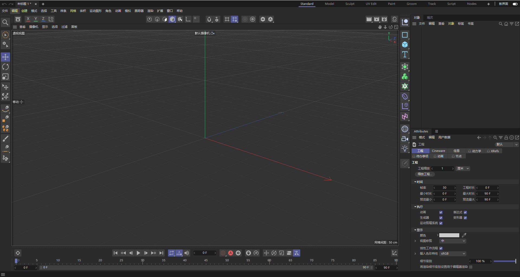Select the Move tool in left toolbar
This screenshot has height=277, width=520.
[x=5, y=57]
